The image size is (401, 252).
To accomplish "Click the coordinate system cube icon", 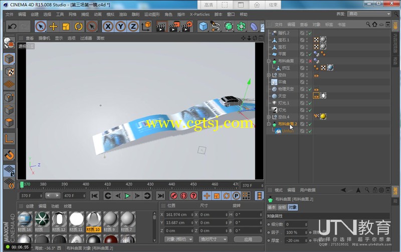I will (x=146, y=27).
